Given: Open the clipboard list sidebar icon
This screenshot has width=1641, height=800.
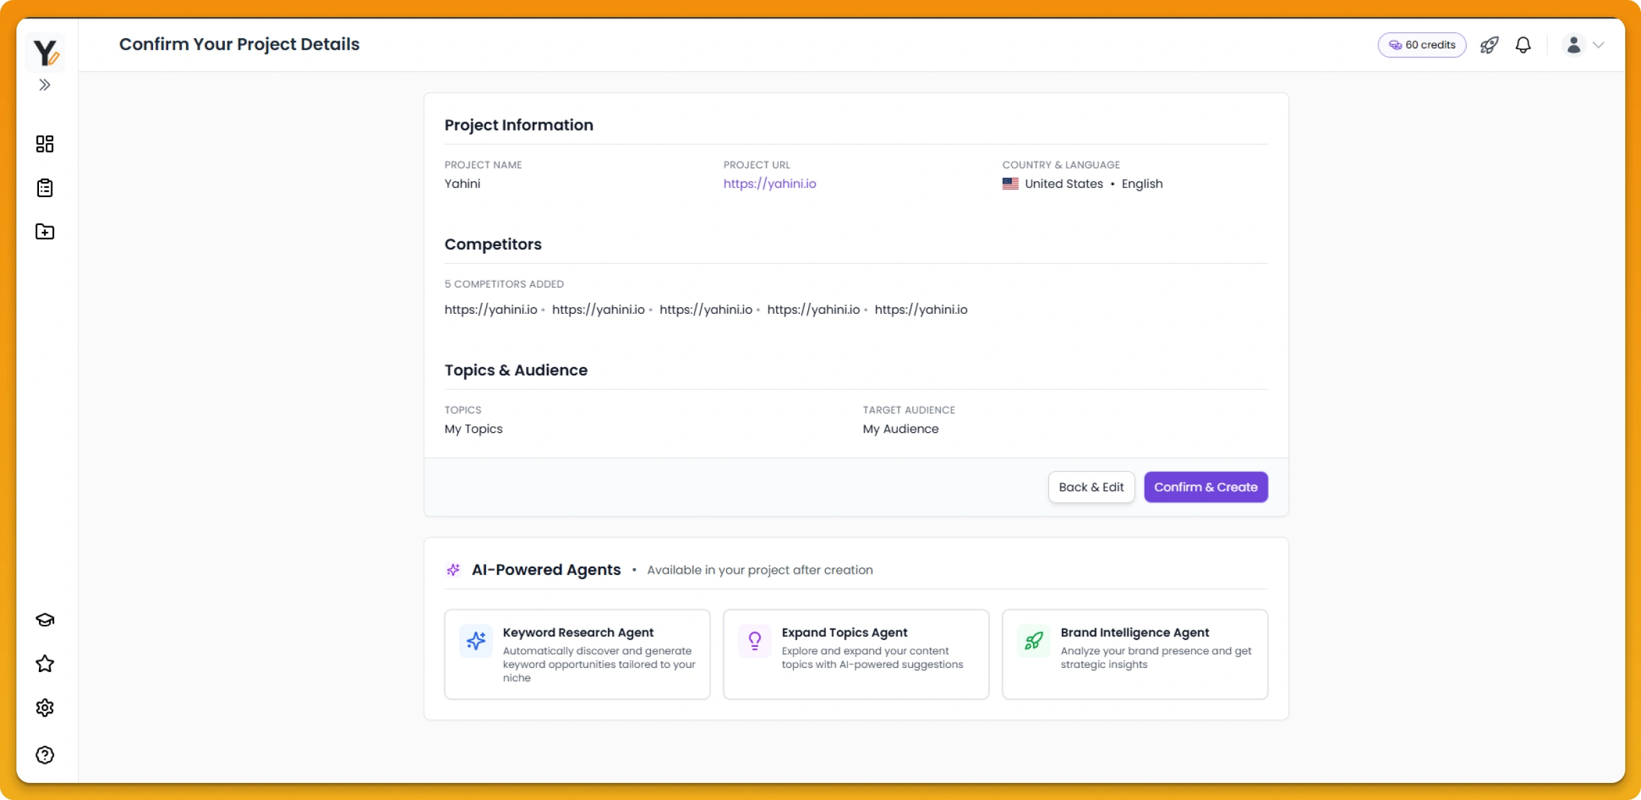Looking at the screenshot, I should 44,188.
